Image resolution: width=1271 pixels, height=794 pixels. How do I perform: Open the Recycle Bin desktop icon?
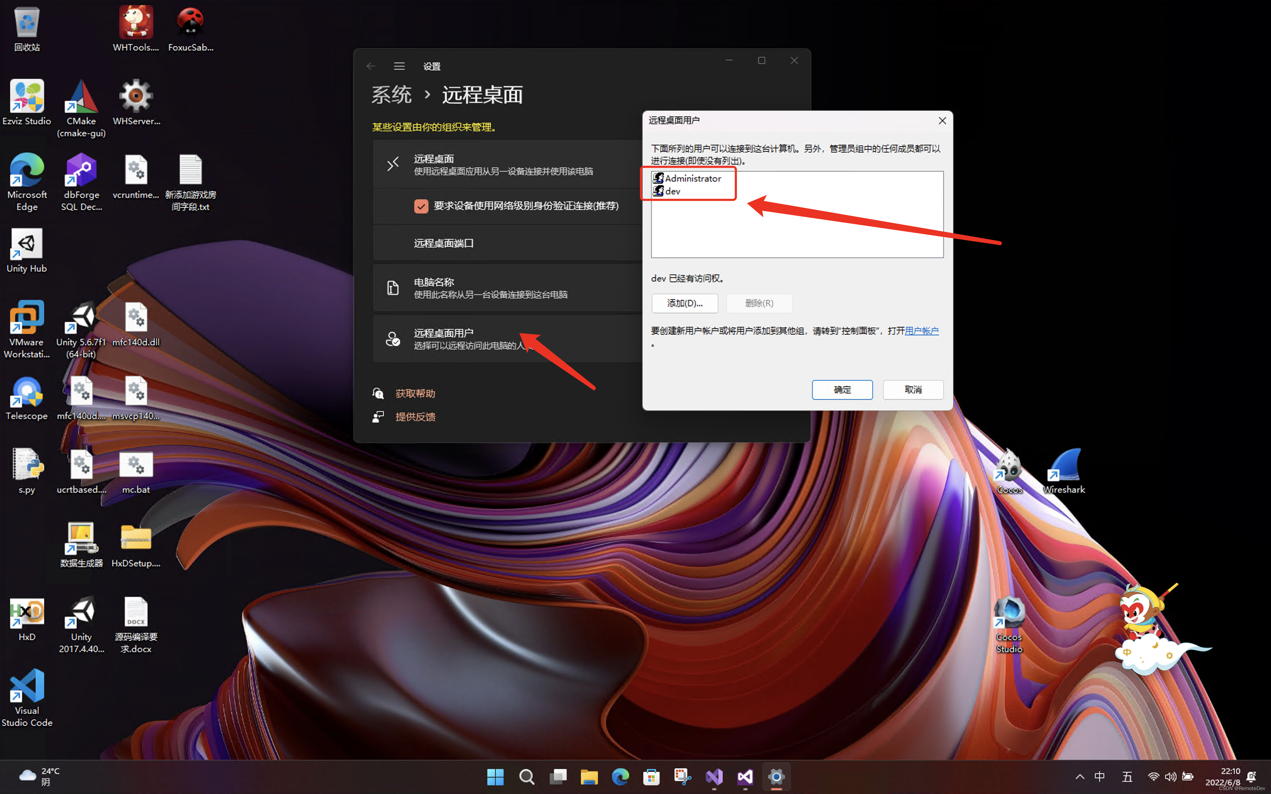pyautogui.click(x=27, y=29)
